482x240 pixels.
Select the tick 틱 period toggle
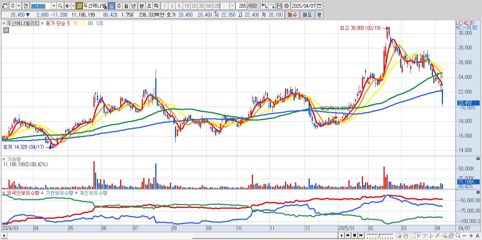[156, 6]
